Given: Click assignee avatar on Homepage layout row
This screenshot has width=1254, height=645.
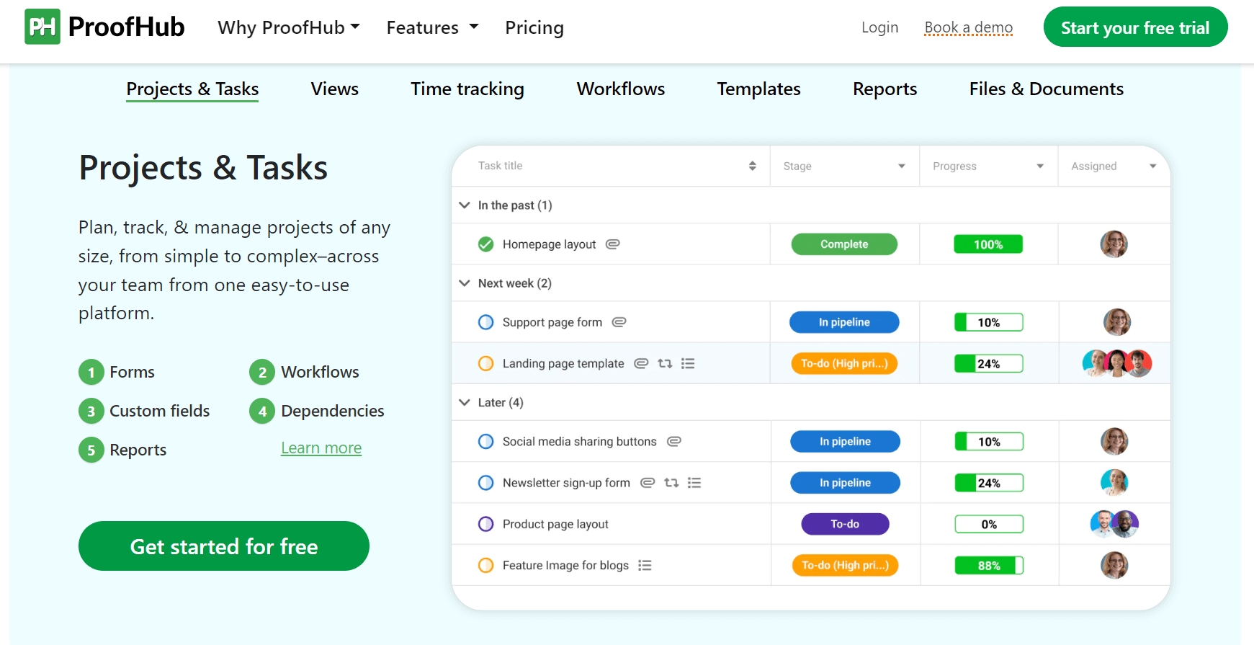Looking at the screenshot, I should point(1114,244).
